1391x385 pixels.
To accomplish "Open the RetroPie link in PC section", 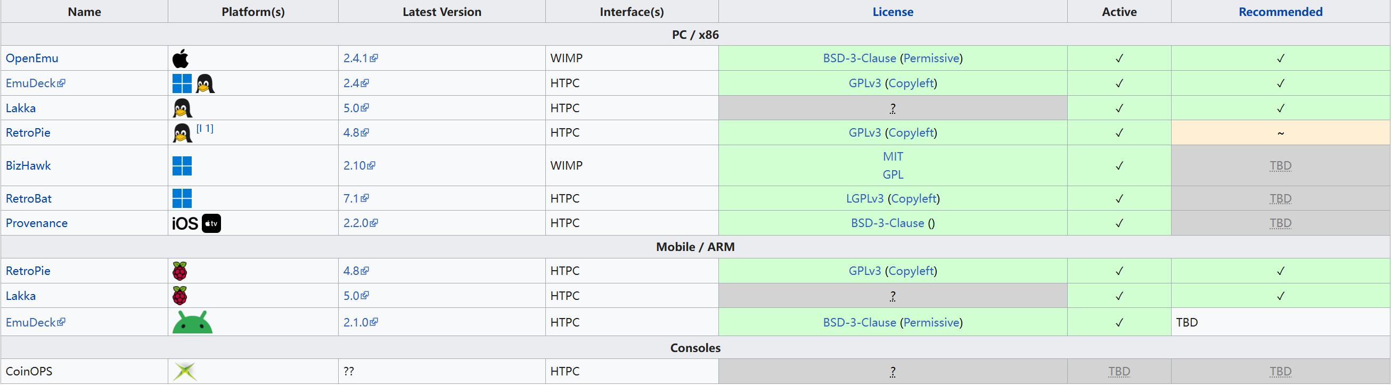I will pyautogui.click(x=28, y=132).
